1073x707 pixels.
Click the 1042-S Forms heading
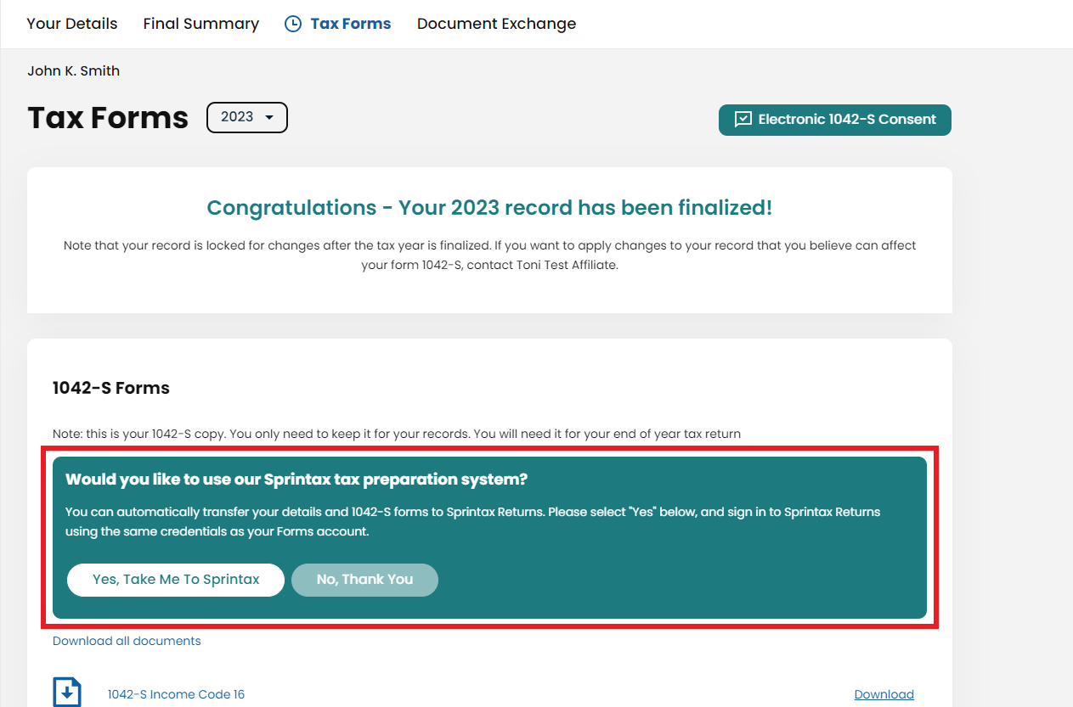pyautogui.click(x=111, y=388)
